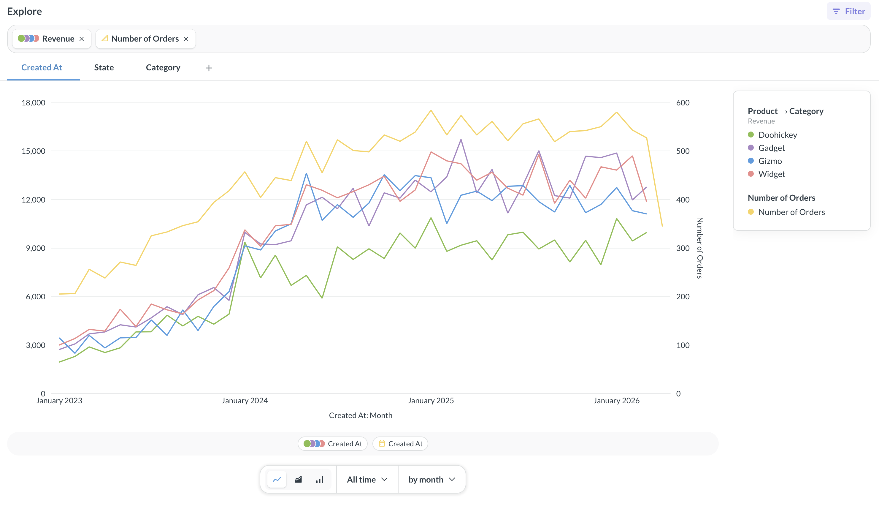Remove the Revenue metric pill
The width and height of the screenshot is (879, 506).
coord(82,39)
